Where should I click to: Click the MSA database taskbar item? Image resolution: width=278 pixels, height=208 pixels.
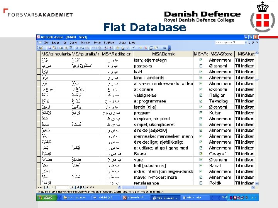coord(165,198)
